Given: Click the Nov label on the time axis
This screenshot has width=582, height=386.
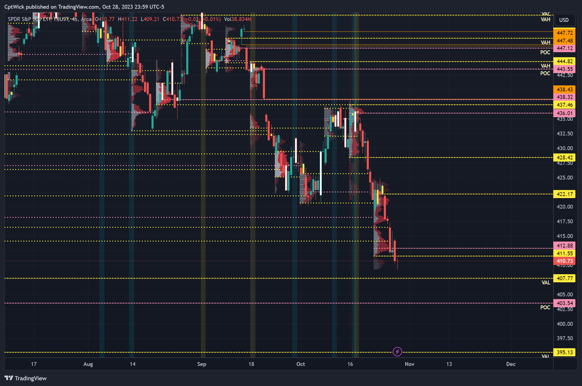Looking at the screenshot, I should [x=409, y=364].
